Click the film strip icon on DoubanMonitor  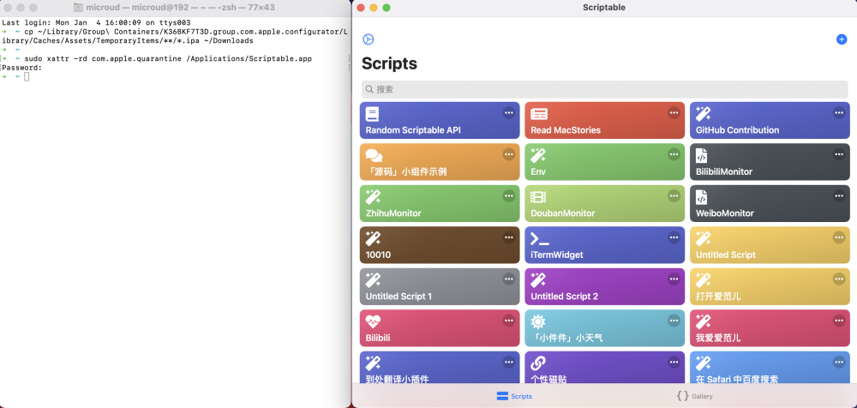pos(538,197)
